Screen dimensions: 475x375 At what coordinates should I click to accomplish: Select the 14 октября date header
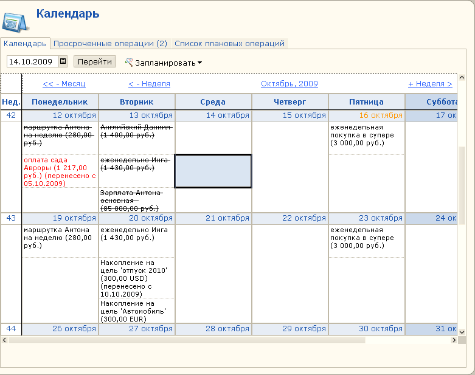213,115
